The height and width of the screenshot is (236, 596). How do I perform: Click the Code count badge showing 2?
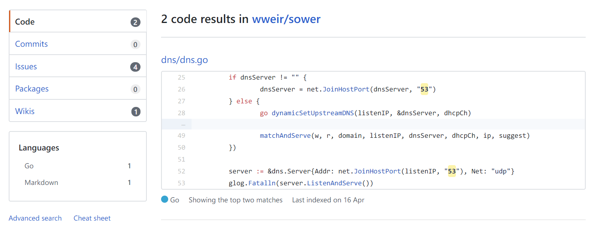coord(135,22)
